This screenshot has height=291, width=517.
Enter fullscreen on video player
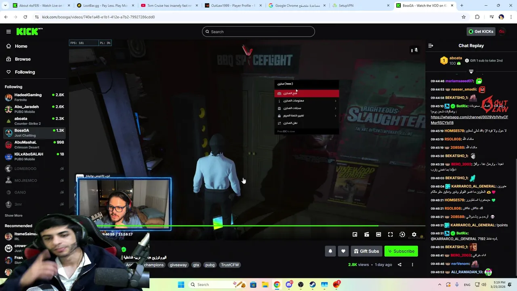click(x=390, y=234)
